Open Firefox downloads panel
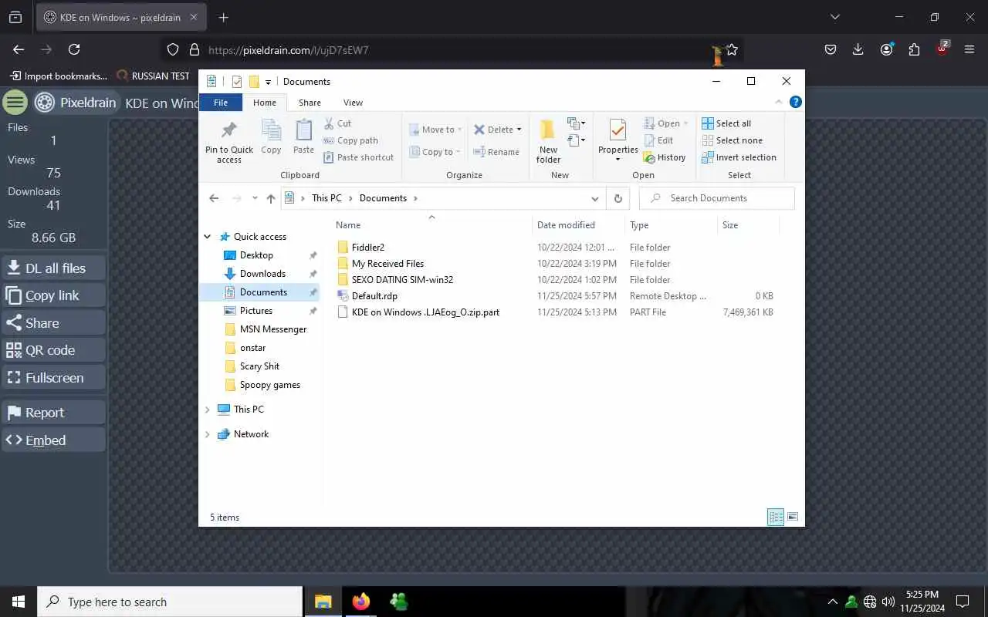Image resolution: width=988 pixels, height=617 pixels. [858, 49]
